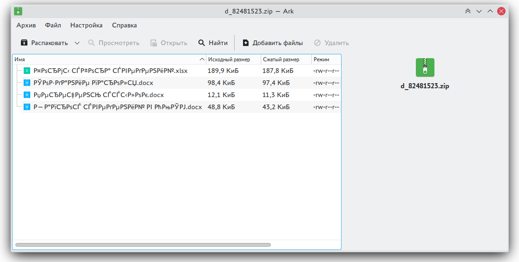The image size is (519, 262).
Task: Click the Найти magnifier icon
Action: click(202, 43)
